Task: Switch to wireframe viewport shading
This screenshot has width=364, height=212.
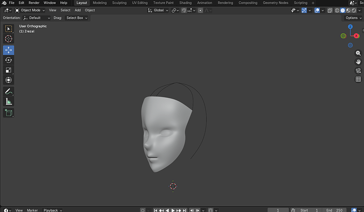Action: (337, 11)
